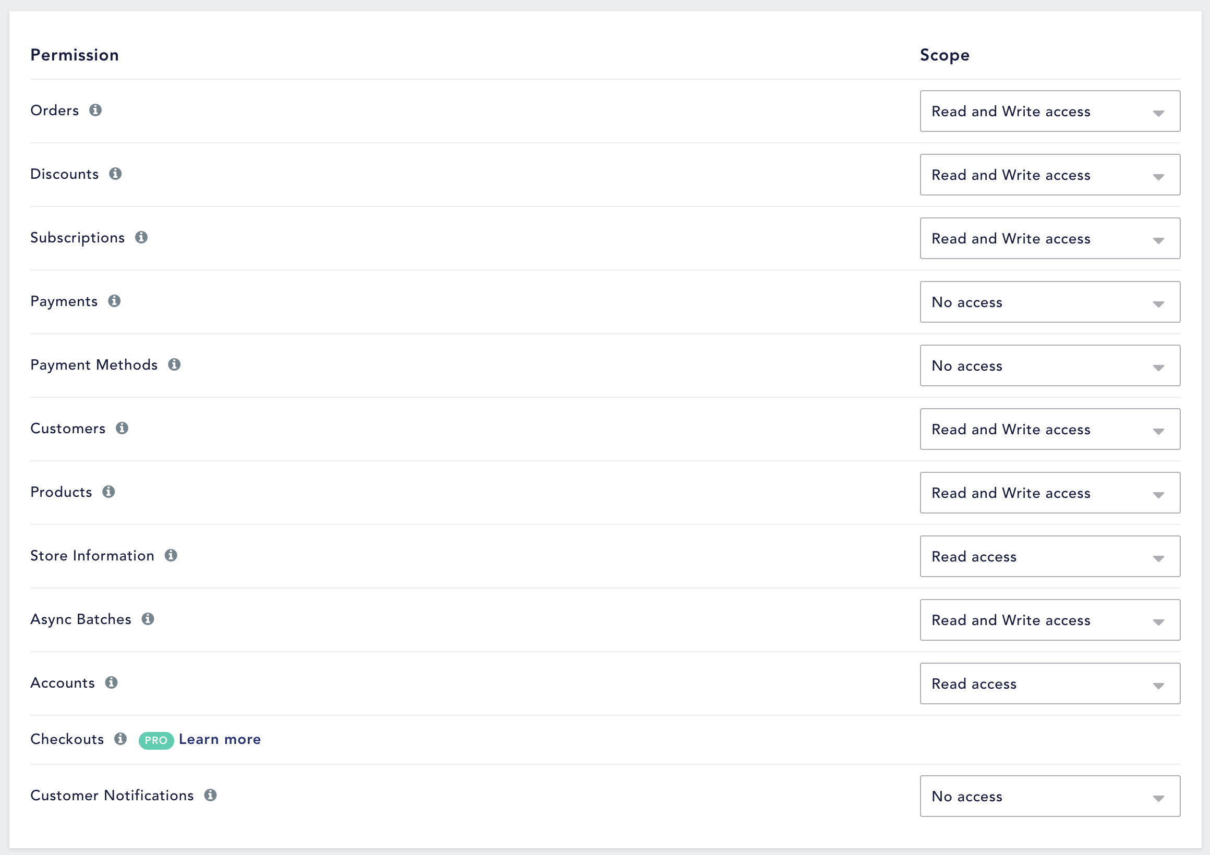Click the info icon next to Payments
The image size is (1210, 855).
[x=114, y=301]
